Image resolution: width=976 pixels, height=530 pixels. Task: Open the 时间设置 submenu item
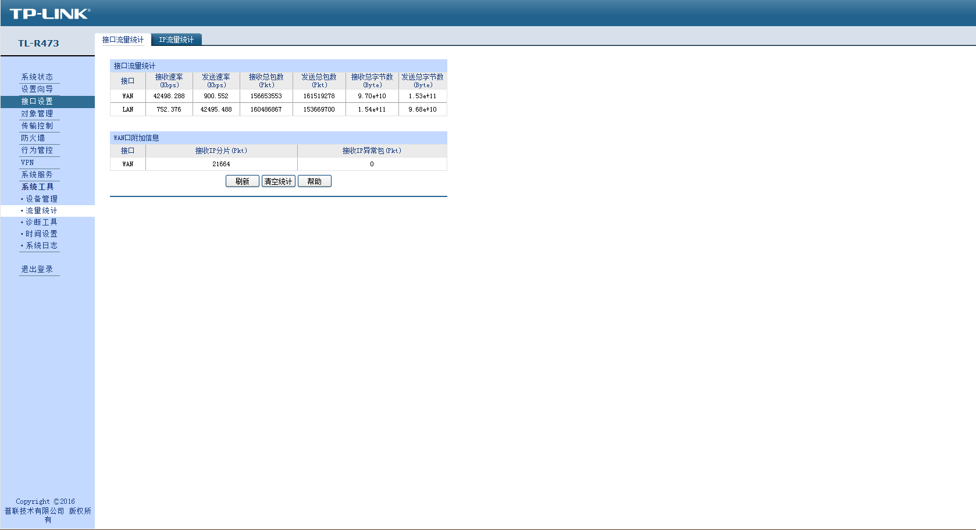[41, 234]
